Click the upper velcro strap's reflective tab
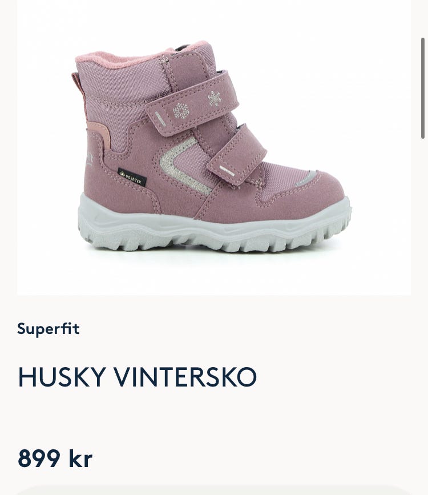428x495 pixels. [x=160, y=119]
